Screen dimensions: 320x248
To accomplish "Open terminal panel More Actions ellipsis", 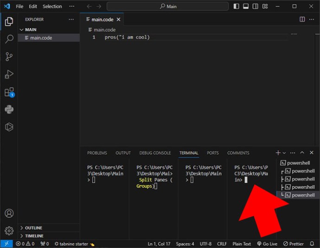I will tap(293, 153).
